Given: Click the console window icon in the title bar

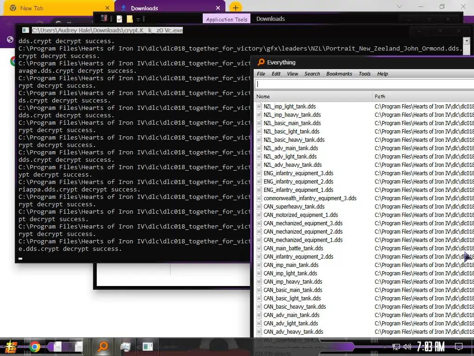Looking at the screenshot, I should 26,30.
